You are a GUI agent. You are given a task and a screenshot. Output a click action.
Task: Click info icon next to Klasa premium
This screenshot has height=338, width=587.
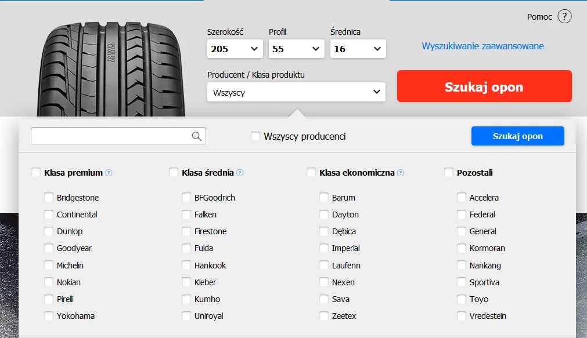[109, 173]
